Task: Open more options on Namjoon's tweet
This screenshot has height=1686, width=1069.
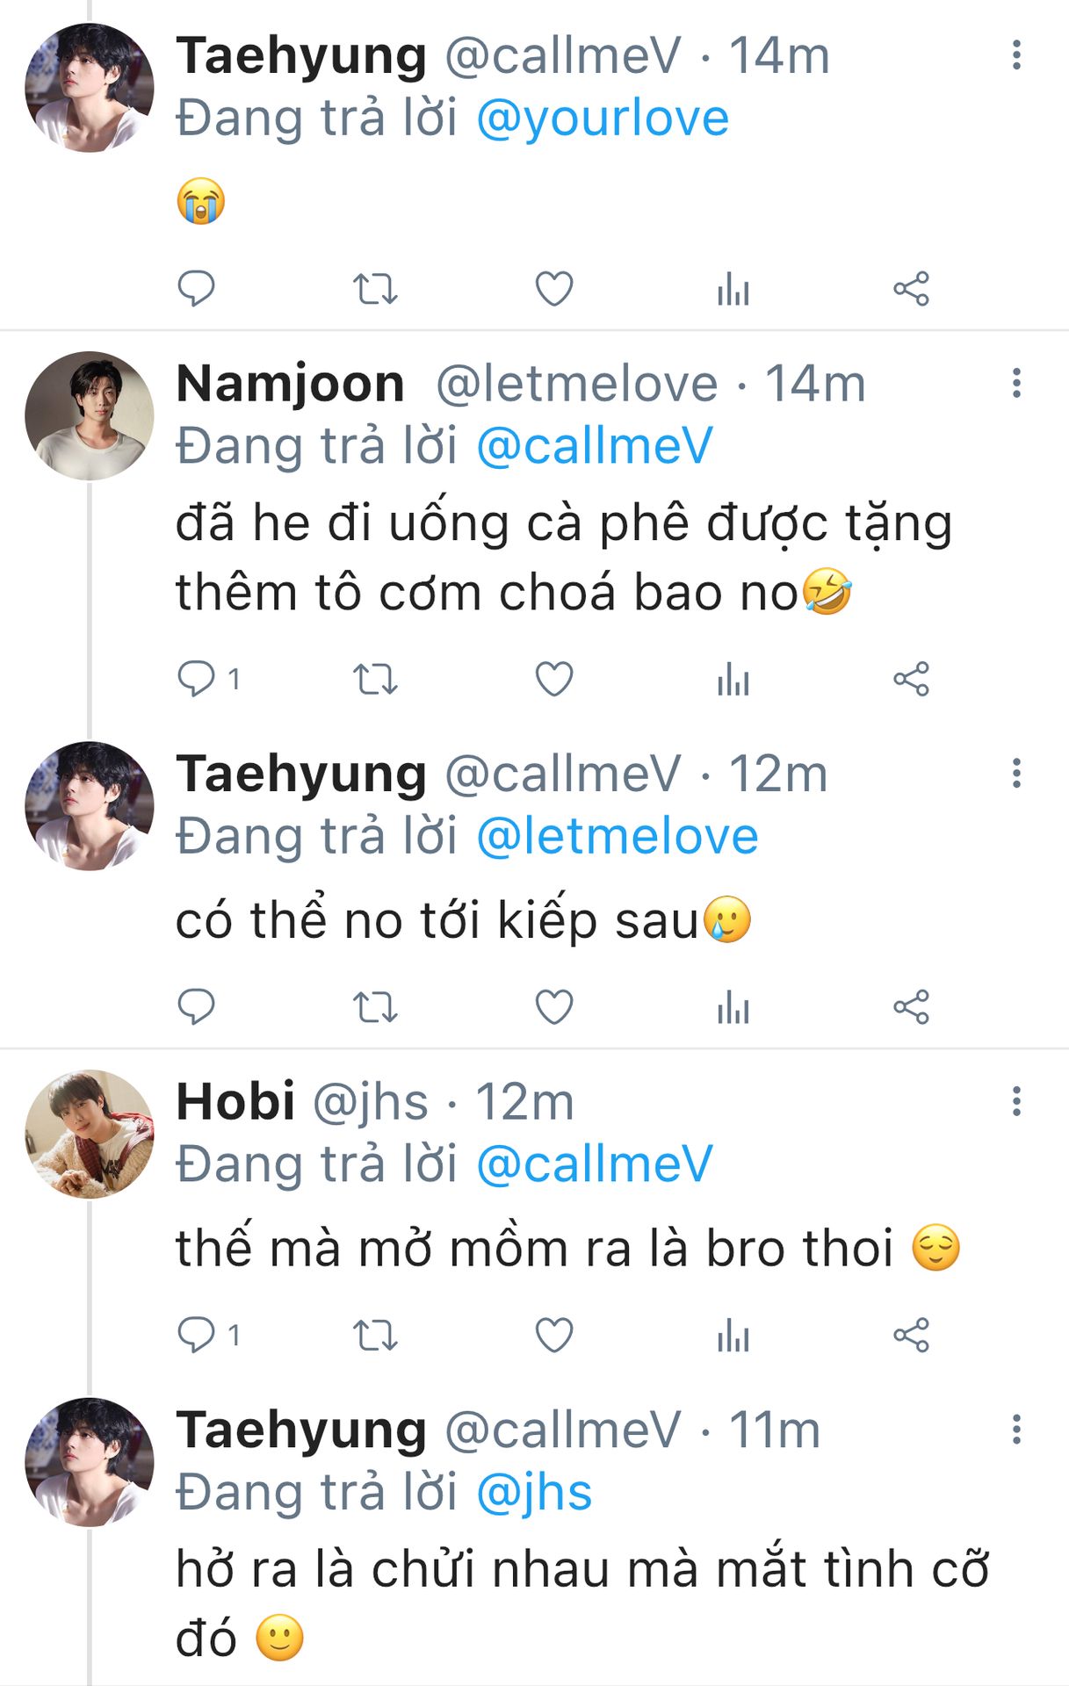Action: click(1016, 383)
